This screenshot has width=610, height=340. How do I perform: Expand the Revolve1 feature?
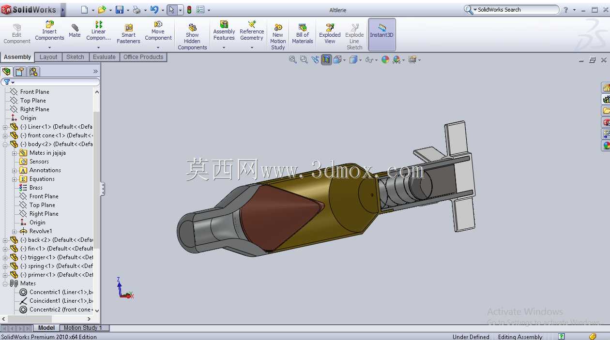(15, 231)
